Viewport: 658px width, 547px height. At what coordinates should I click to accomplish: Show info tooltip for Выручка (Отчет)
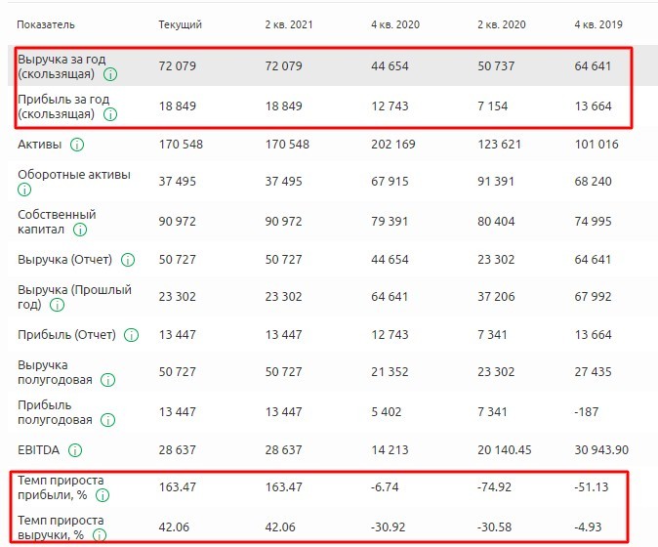[128, 260]
